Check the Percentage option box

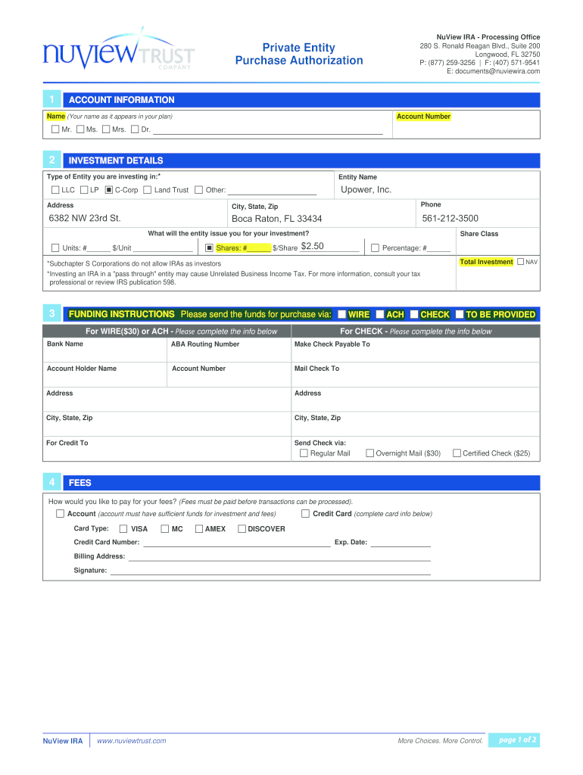(x=375, y=247)
